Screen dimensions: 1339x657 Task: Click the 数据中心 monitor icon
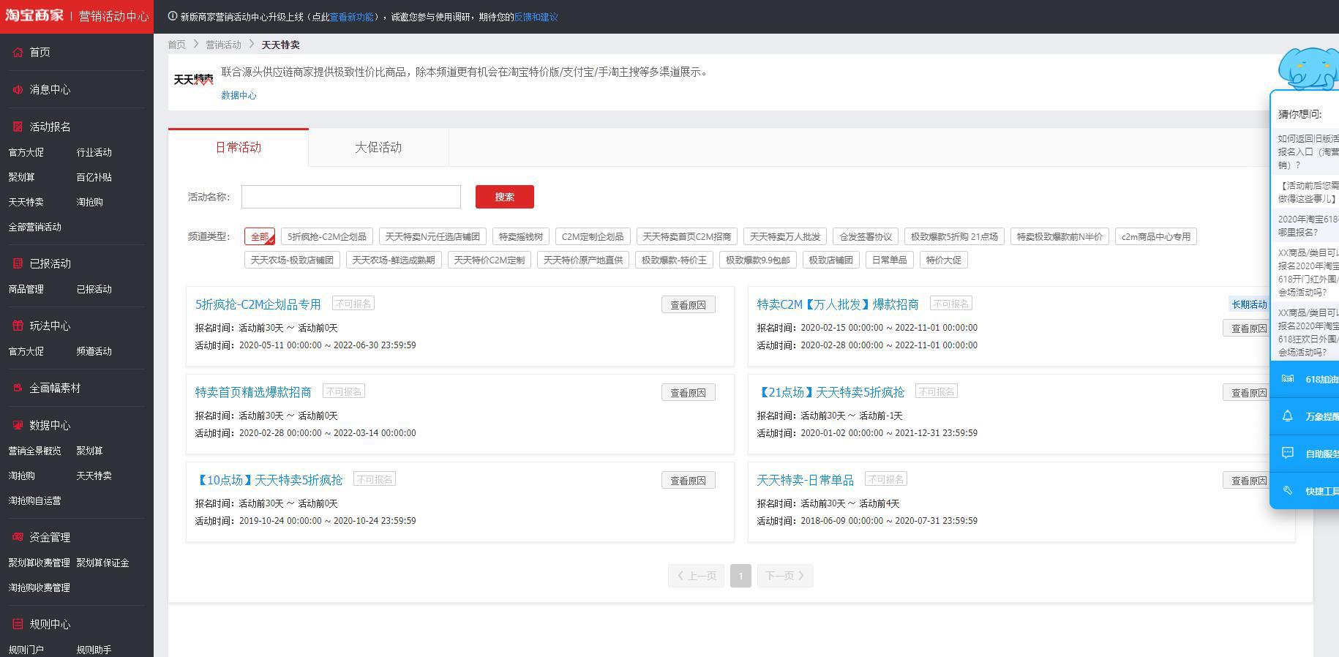[18, 425]
